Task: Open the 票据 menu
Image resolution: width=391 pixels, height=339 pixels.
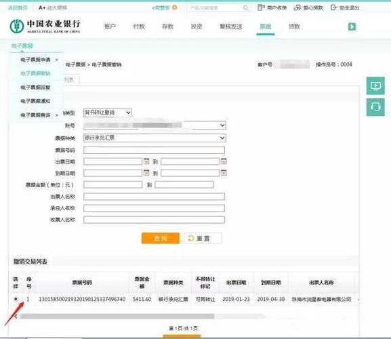Action: click(x=266, y=26)
